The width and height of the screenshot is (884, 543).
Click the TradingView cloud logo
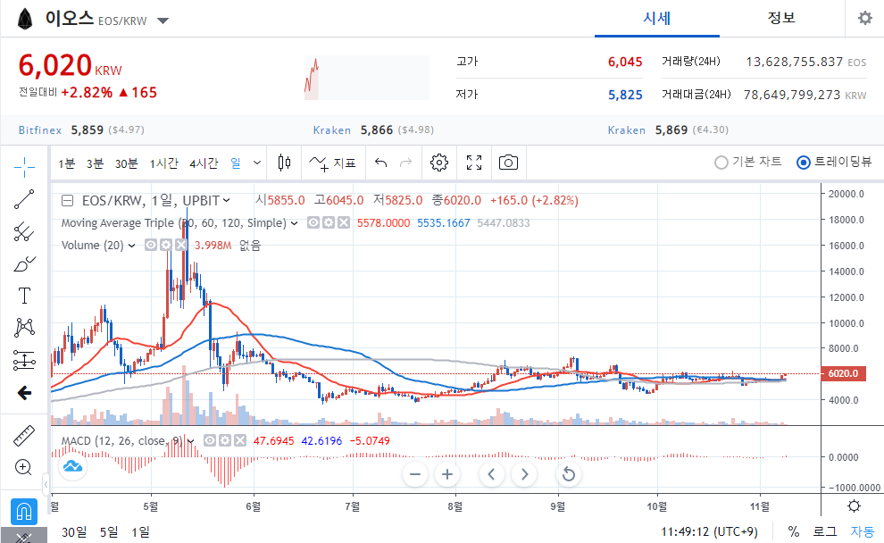[72, 466]
